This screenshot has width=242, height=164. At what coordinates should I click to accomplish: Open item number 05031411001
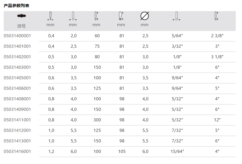pos(17,120)
